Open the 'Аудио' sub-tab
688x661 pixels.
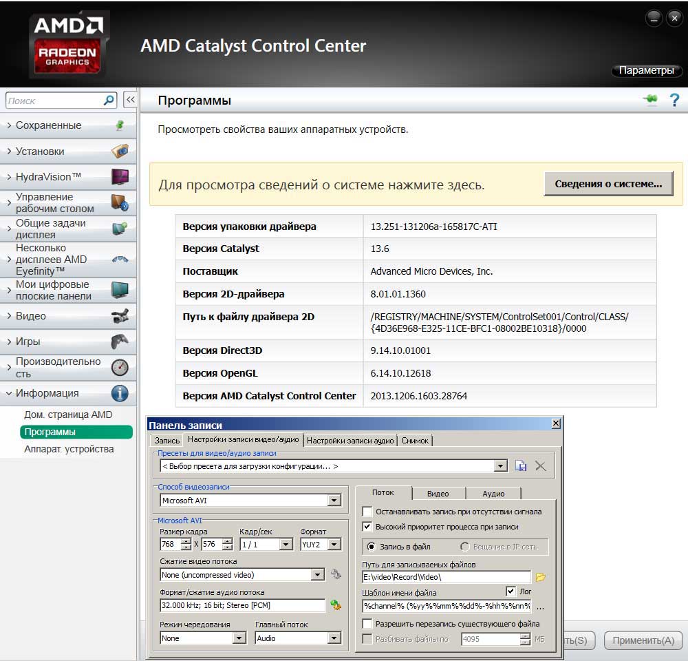[493, 494]
